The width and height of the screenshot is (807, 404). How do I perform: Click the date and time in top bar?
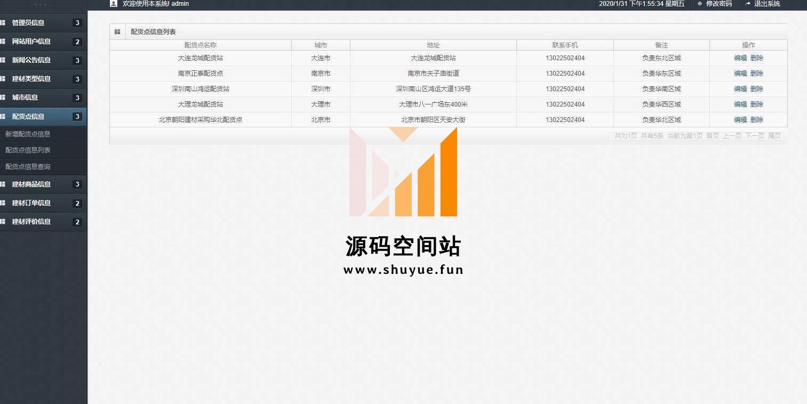coord(642,4)
